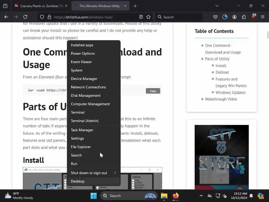Open Firefox View icon in the tab strip

pyautogui.click(x=5, y=6)
